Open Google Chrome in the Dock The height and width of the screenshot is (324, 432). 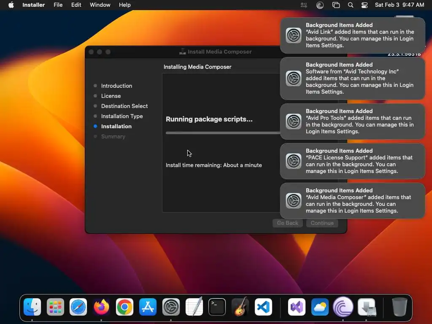[124, 307]
